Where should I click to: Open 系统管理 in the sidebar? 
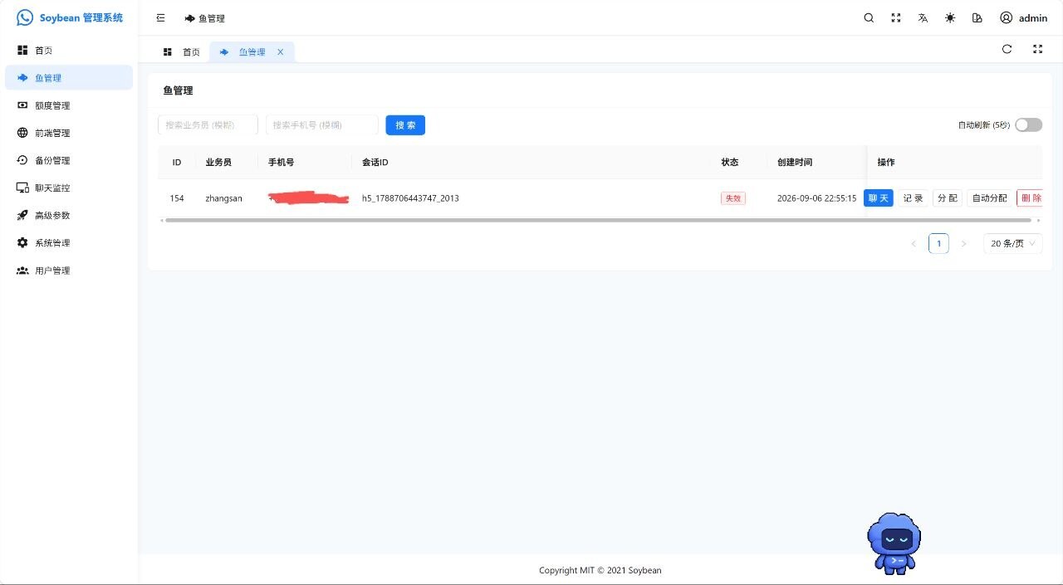pos(69,243)
